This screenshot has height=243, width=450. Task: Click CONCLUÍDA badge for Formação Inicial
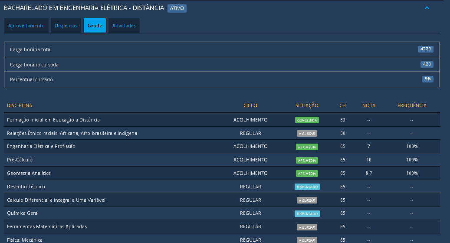[307, 120]
